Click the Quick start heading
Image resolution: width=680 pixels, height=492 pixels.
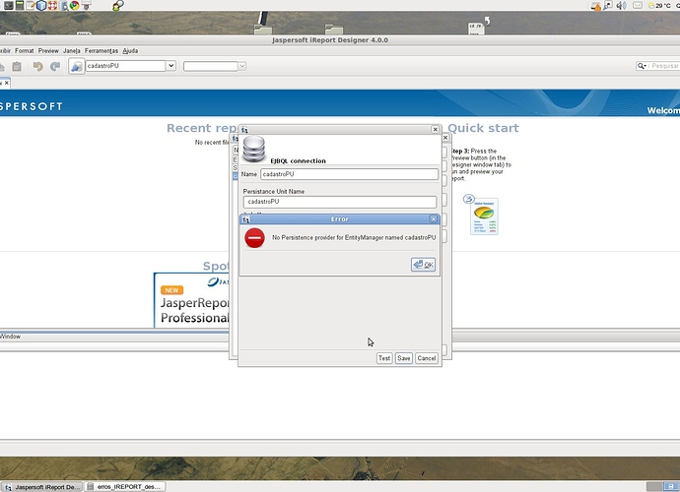pos(483,128)
